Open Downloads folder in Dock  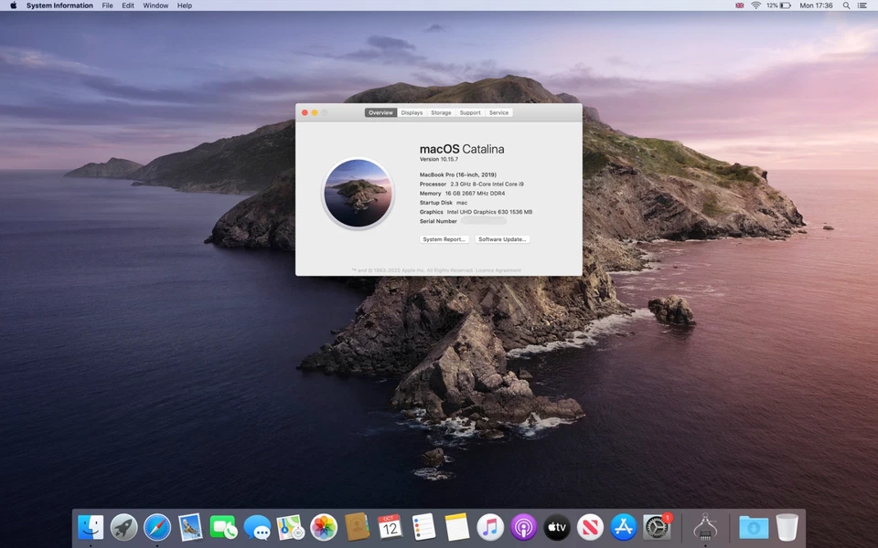coord(754,527)
